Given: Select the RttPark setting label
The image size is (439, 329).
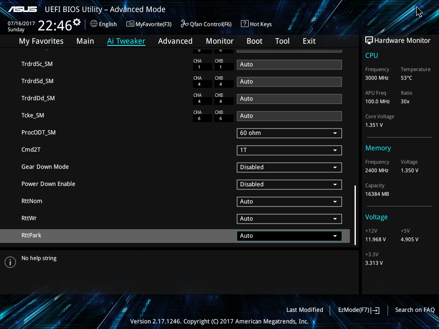Looking at the screenshot, I should [31, 235].
